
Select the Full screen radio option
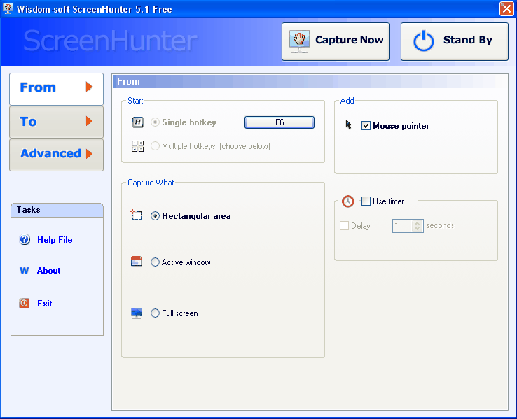pos(155,313)
